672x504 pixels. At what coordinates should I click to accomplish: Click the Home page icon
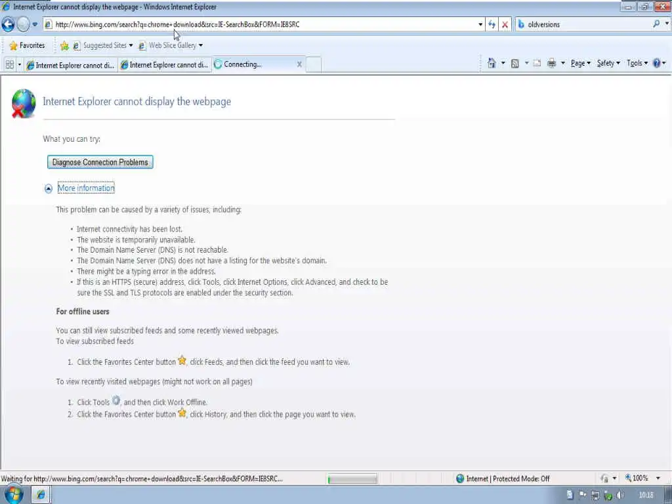pos(492,64)
